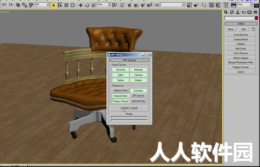Toggle Materials export class in BFF
Viewport: 260px width, 167px height.
138,69
